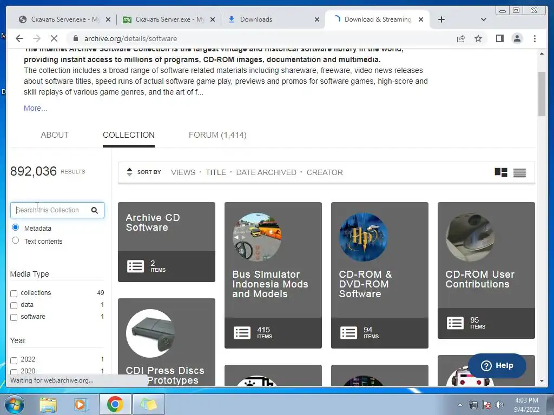Open Chrome three-dot menu

click(535, 38)
